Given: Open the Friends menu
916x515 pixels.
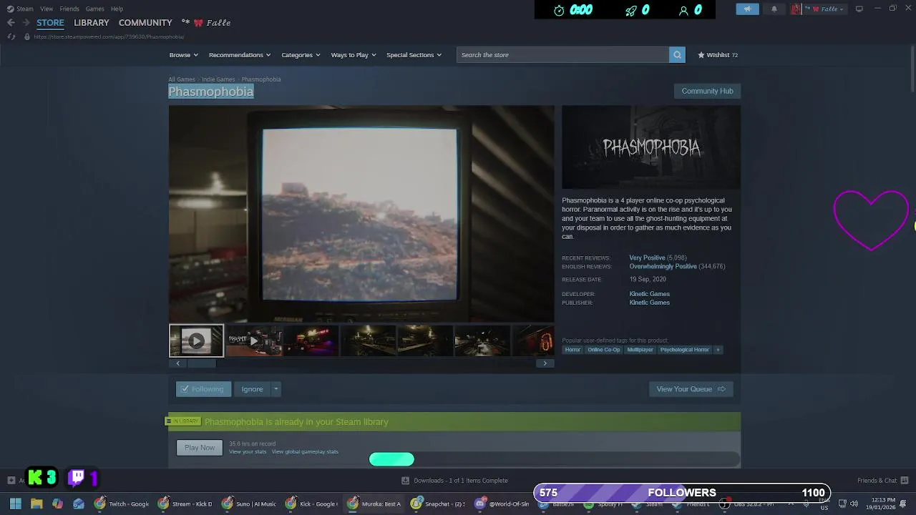Looking at the screenshot, I should tap(69, 9).
